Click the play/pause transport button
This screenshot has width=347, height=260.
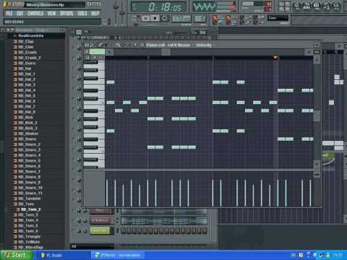point(145,18)
